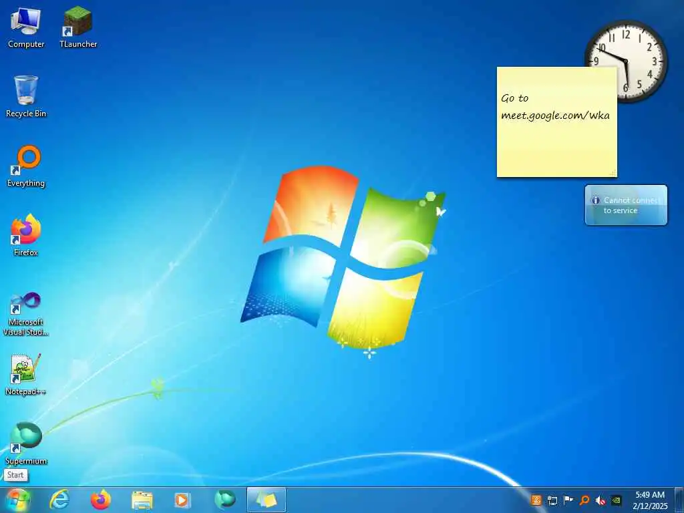Screen dimensions: 684x513
Task: Select the Firefox desktop shortcut
Action: click(x=26, y=236)
